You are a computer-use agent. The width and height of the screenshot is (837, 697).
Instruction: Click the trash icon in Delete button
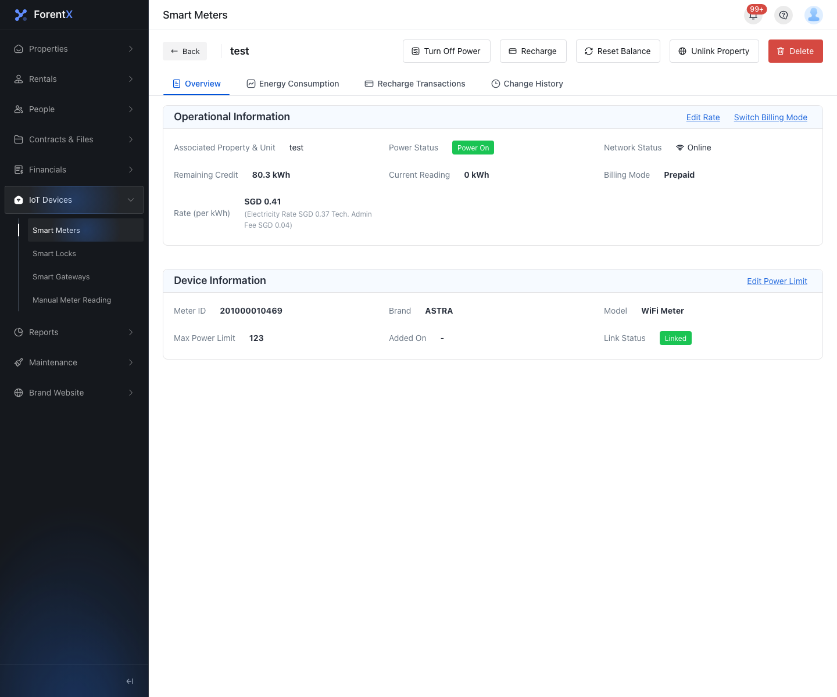(x=781, y=51)
